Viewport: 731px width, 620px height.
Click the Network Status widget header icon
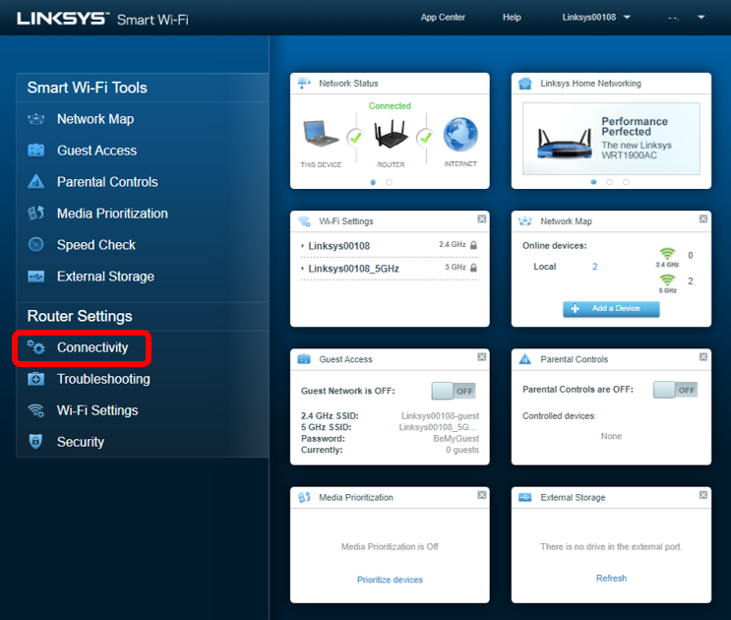point(304,84)
